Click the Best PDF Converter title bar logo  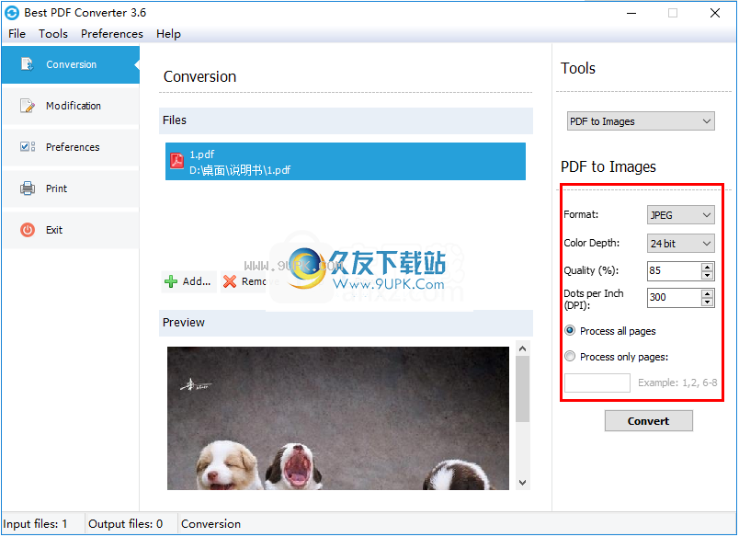point(12,13)
